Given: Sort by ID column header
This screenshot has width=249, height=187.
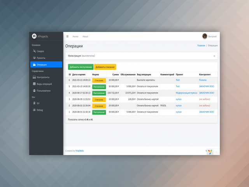Looking at the screenshot, I should tap(70, 74).
